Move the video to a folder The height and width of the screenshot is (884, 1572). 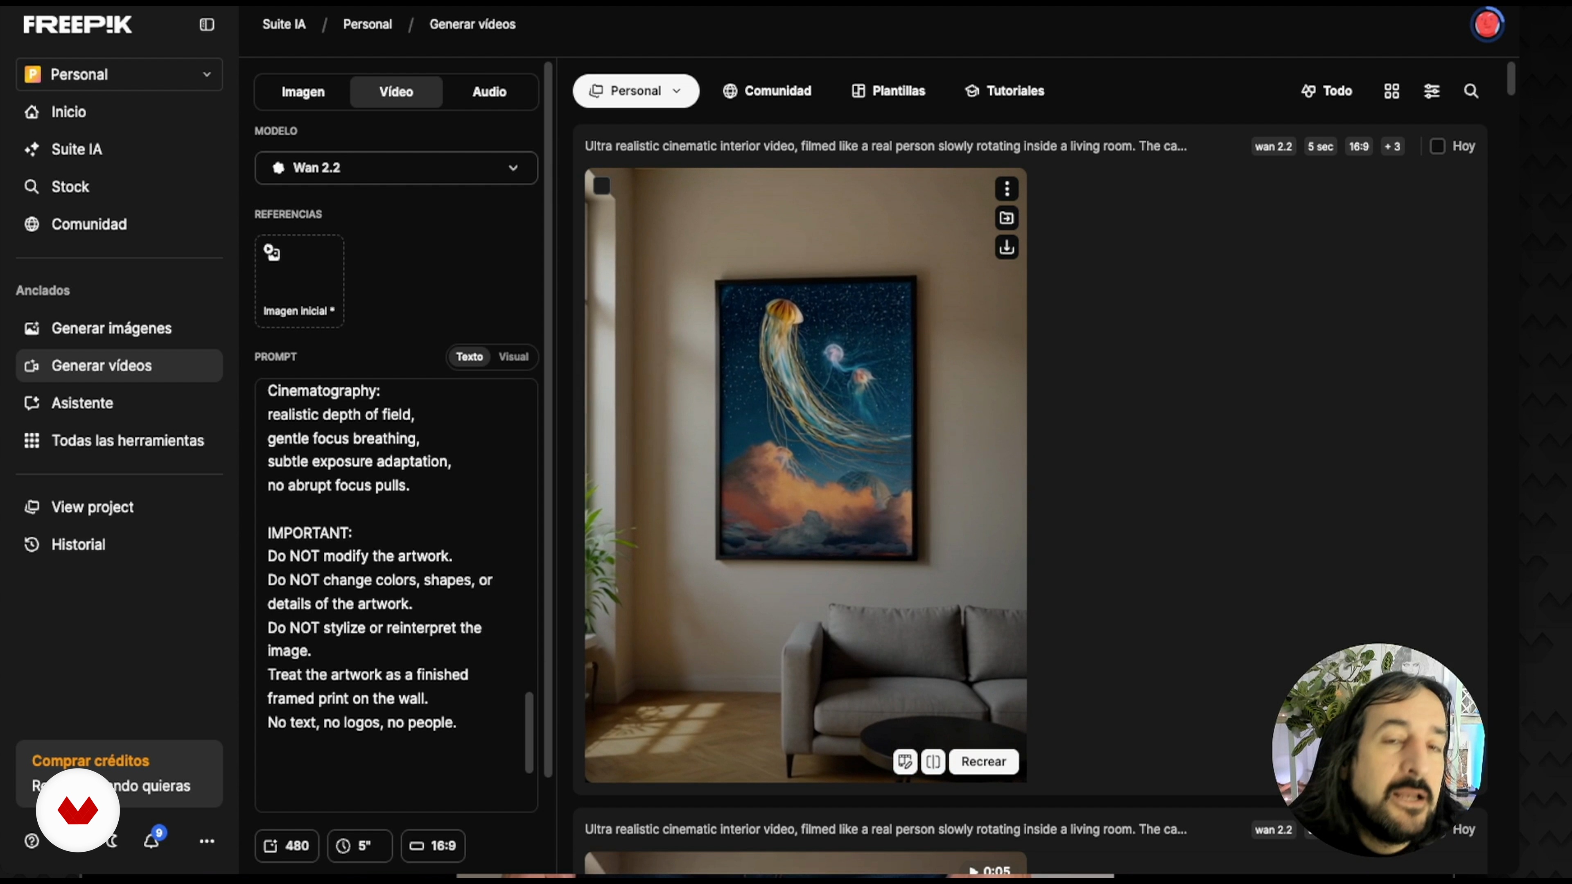click(1007, 218)
